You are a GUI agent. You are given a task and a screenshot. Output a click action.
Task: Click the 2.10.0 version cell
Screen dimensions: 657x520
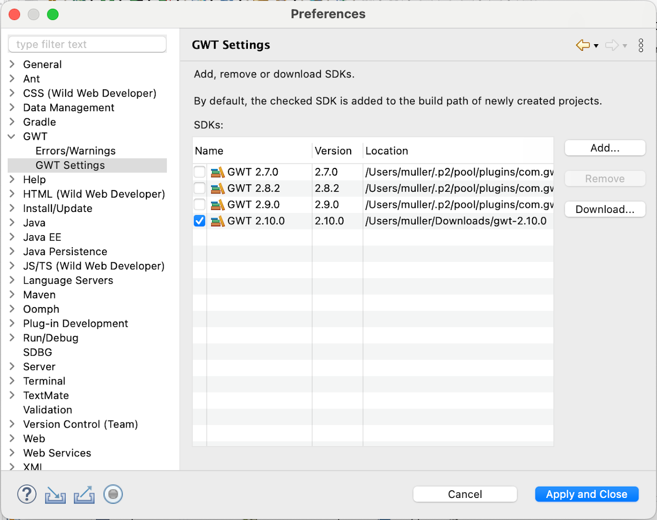(x=330, y=221)
